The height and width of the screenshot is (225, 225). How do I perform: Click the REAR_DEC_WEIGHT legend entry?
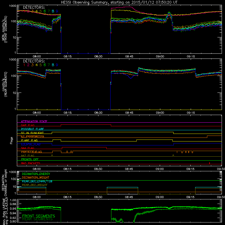[35, 185]
